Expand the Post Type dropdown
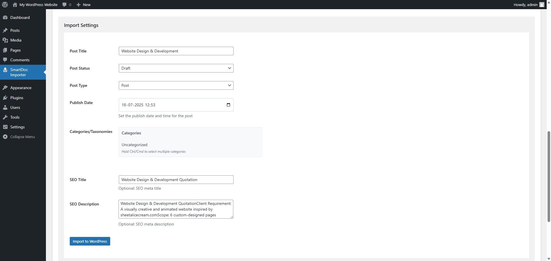 (x=176, y=85)
